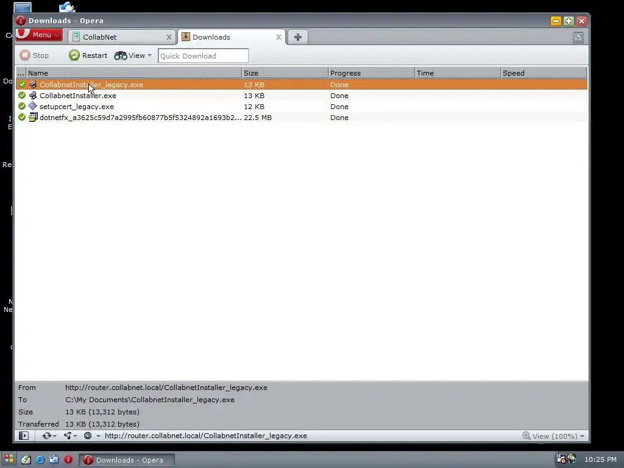Sort downloads by Time column

pos(458,73)
